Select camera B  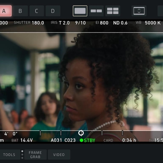pyautogui.click(x=20, y=11)
